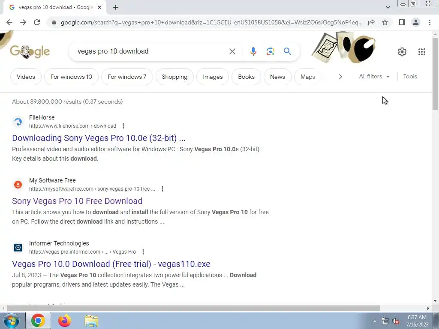Screen dimensions: 439x329
Task: Select Chrome in the taskbar
Action: [38, 320]
